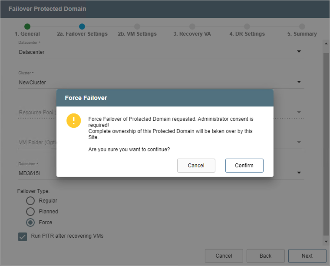The width and height of the screenshot is (330, 266).
Task: Confirm the Force Failover request
Action: (x=244, y=166)
